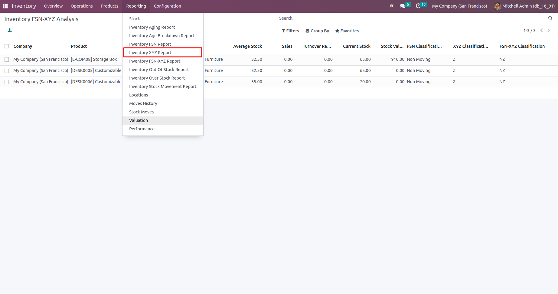Click the download export icon
This screenshot has width=558, height=294.
coord(10,30)
